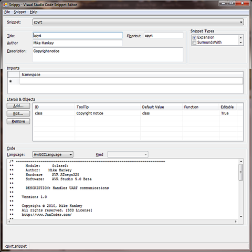The image size is (252, 252).
Task: Click the 'Copyright notice' ToolTip cell
Action: click(x=108, y=113)
